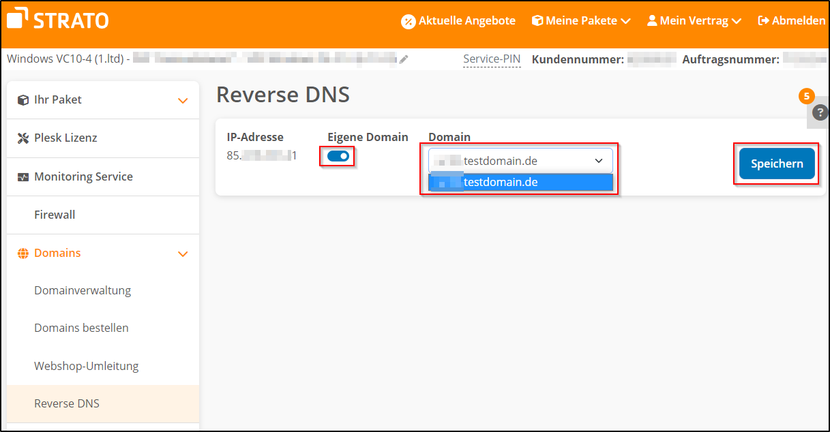Collapse the Ihr Paket section chevron
The width and height of the screenshot is (830, 432).
pos(183,99)
